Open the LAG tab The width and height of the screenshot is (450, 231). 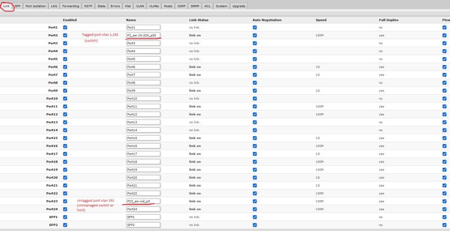(54, 6)
